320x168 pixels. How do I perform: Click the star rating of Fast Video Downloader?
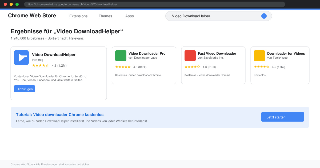pyautogui.click(x=192, y=67)
